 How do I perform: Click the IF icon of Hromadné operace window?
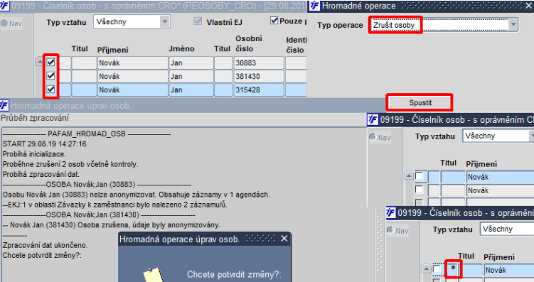pyautogui.click(x=314, y=6)
